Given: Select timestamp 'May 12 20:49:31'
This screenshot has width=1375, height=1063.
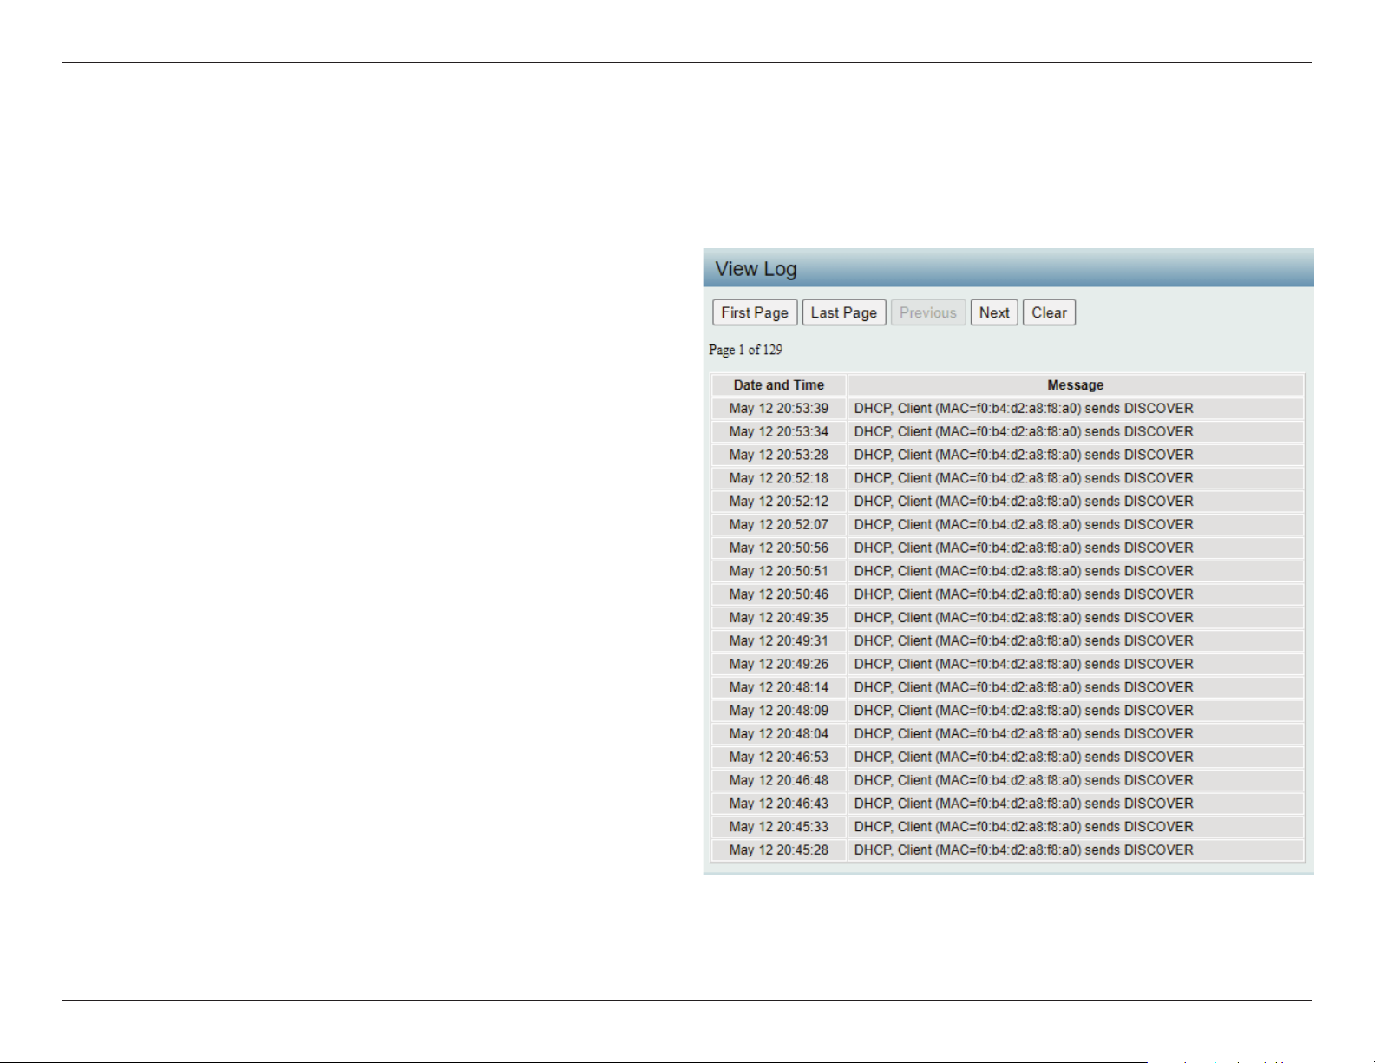Looking at the screenshot, I should [x=779, y=641].
